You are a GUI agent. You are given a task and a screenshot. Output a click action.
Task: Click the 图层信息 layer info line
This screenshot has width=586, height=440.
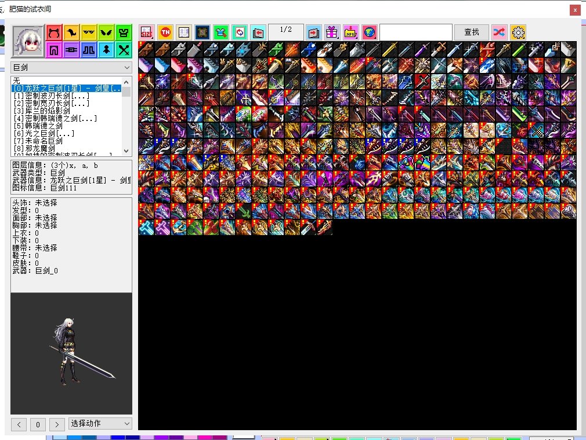pyautogui.click(x=55, y=166)
